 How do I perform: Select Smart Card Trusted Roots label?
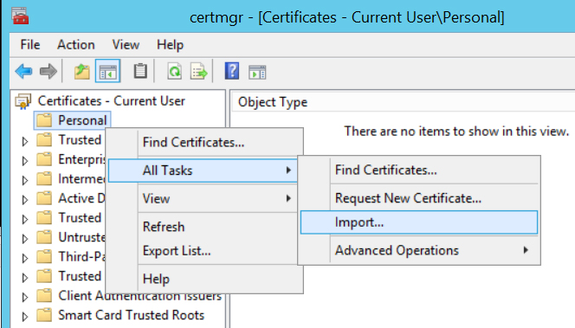point(132,315)
